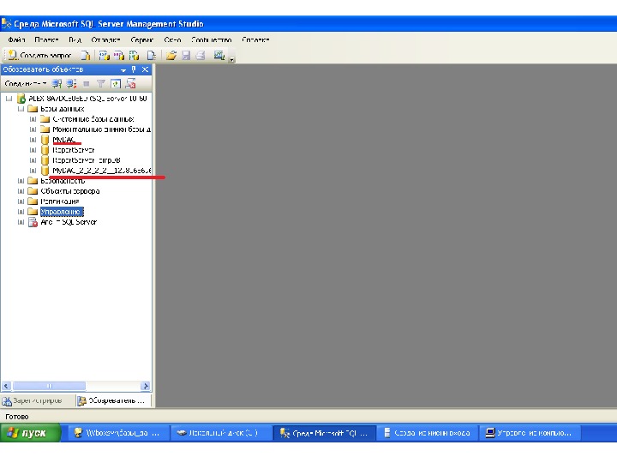Expand the Репликация folder node
The height and width of the screenshot is (463, 617).
coord(21,201)
